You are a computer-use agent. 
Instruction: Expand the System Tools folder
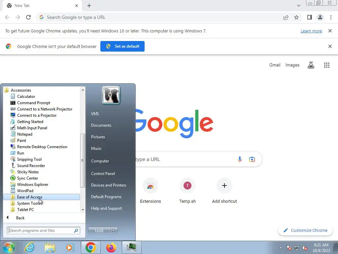click(x=28, y=203)
